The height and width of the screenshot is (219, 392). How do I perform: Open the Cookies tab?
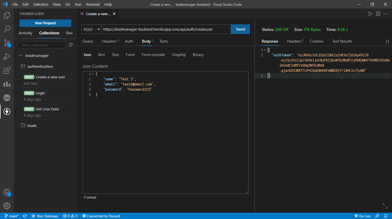click(x=317, y=41)
